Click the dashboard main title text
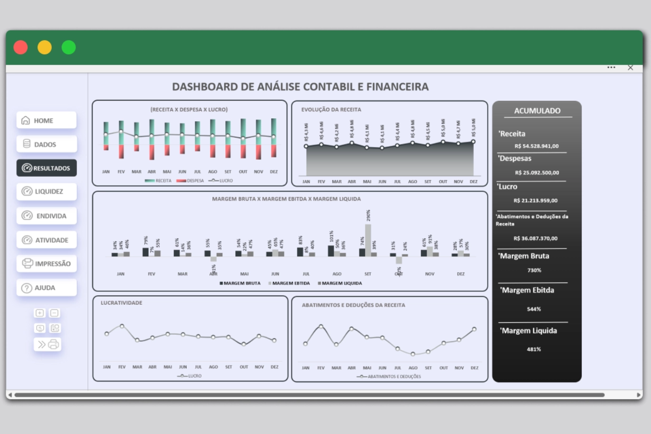Image resolution: width=651 pixels, height=434 pixels. pyautogui.click(x=300, y=87)
